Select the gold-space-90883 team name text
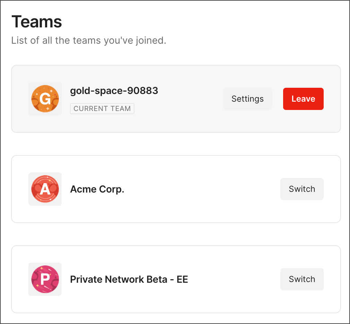 coord(114,91)
